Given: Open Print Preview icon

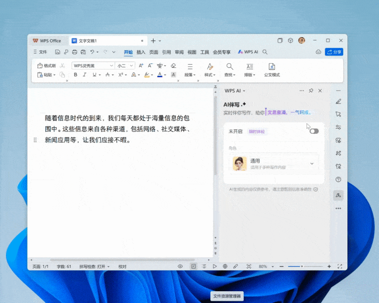Looking at the screenshot, I should point(83,52).
